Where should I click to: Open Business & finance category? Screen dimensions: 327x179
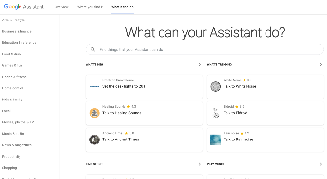click(17, 31)
